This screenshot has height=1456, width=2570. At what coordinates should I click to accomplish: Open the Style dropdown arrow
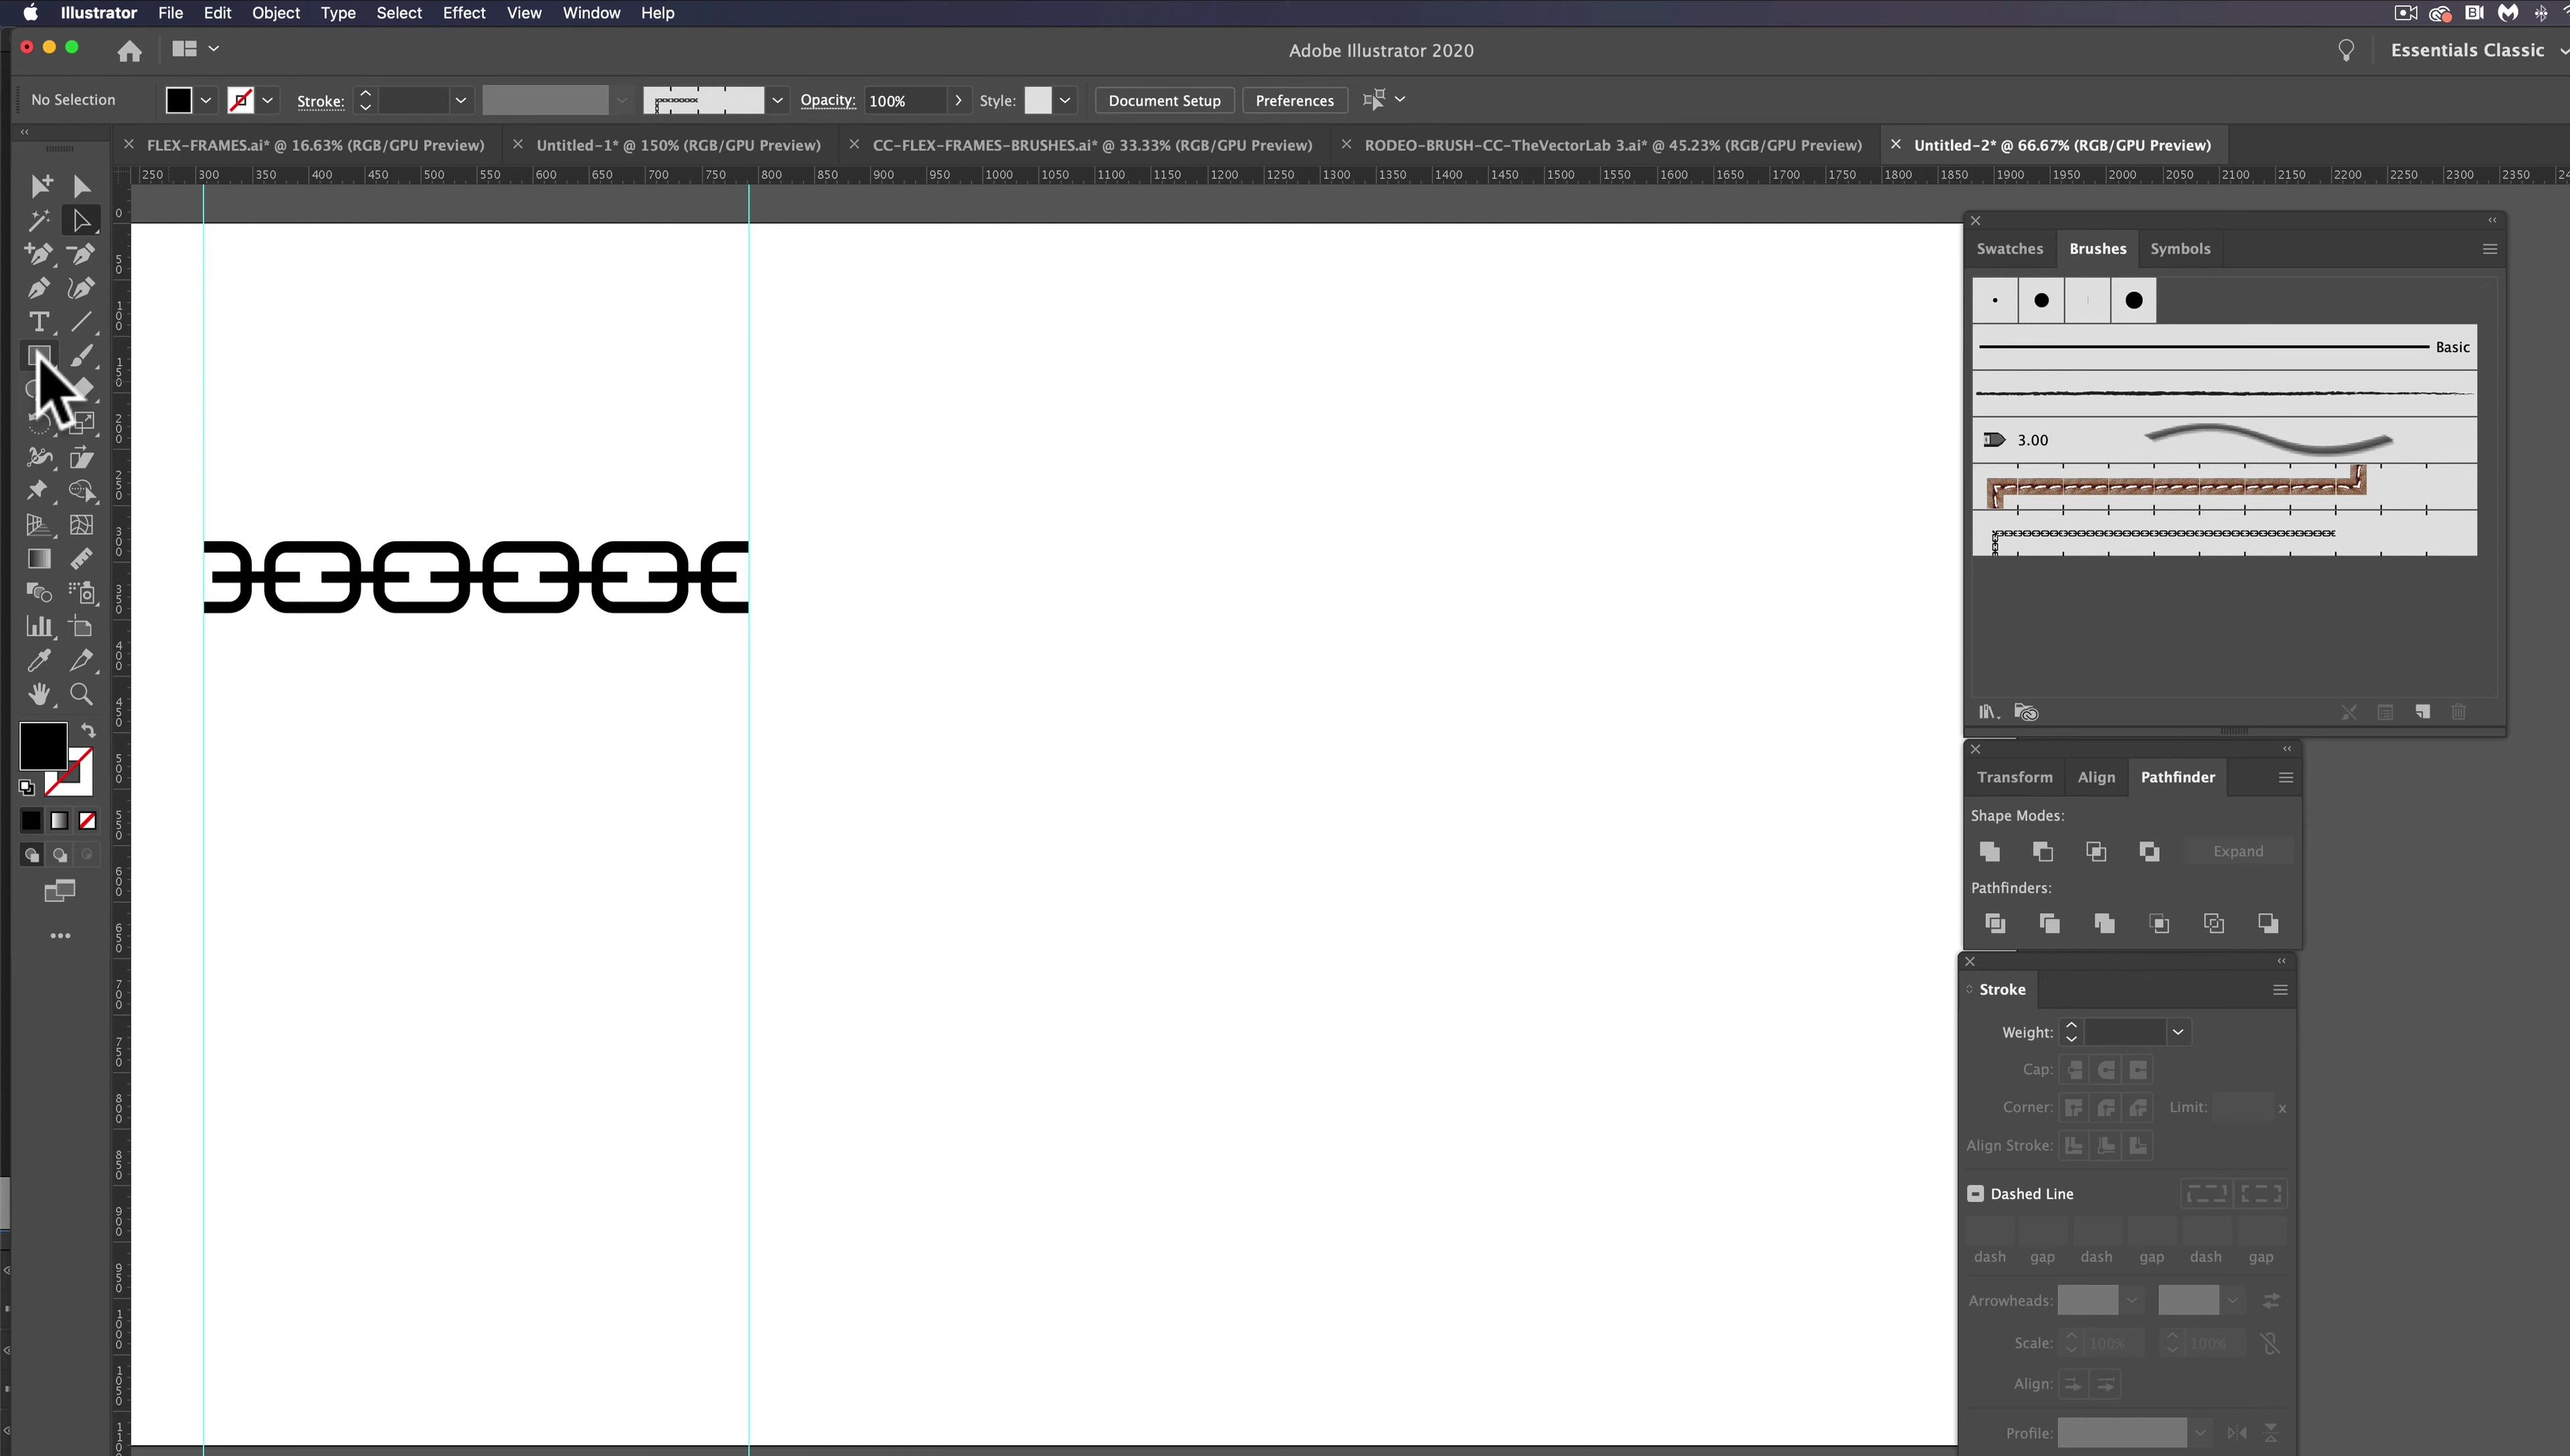point(1065,100)
